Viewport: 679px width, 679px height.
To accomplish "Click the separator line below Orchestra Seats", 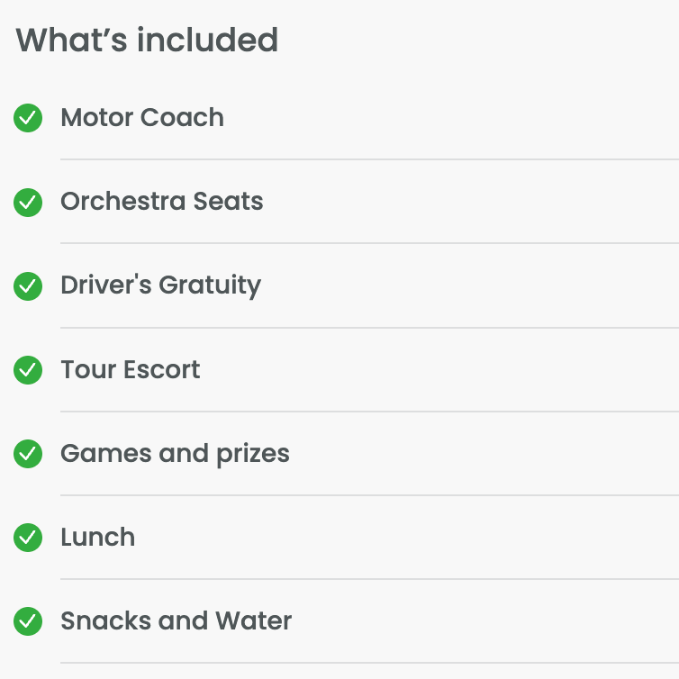I will pyautogui.click(x=369, y=243).
